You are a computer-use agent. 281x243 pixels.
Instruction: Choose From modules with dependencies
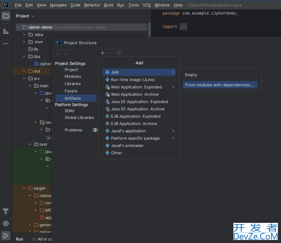pos(220,85)
